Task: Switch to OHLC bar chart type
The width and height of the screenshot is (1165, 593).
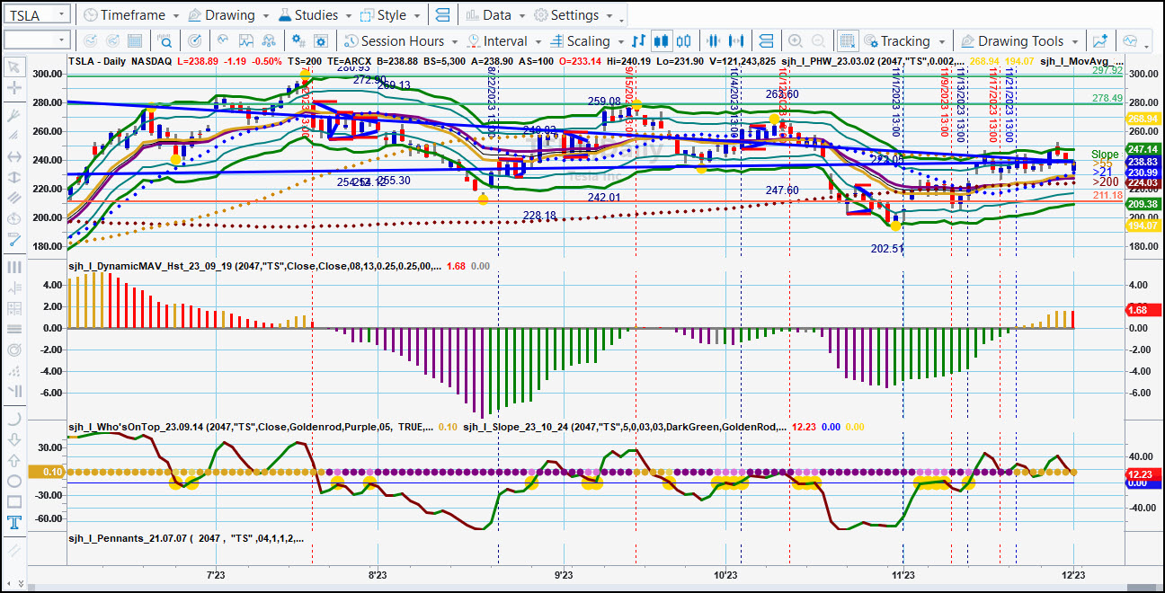Action: (638, 40)
